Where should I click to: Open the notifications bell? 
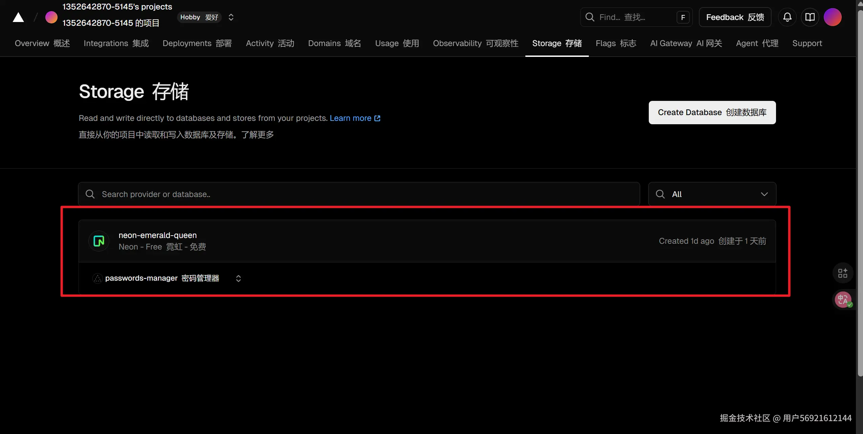787,17
